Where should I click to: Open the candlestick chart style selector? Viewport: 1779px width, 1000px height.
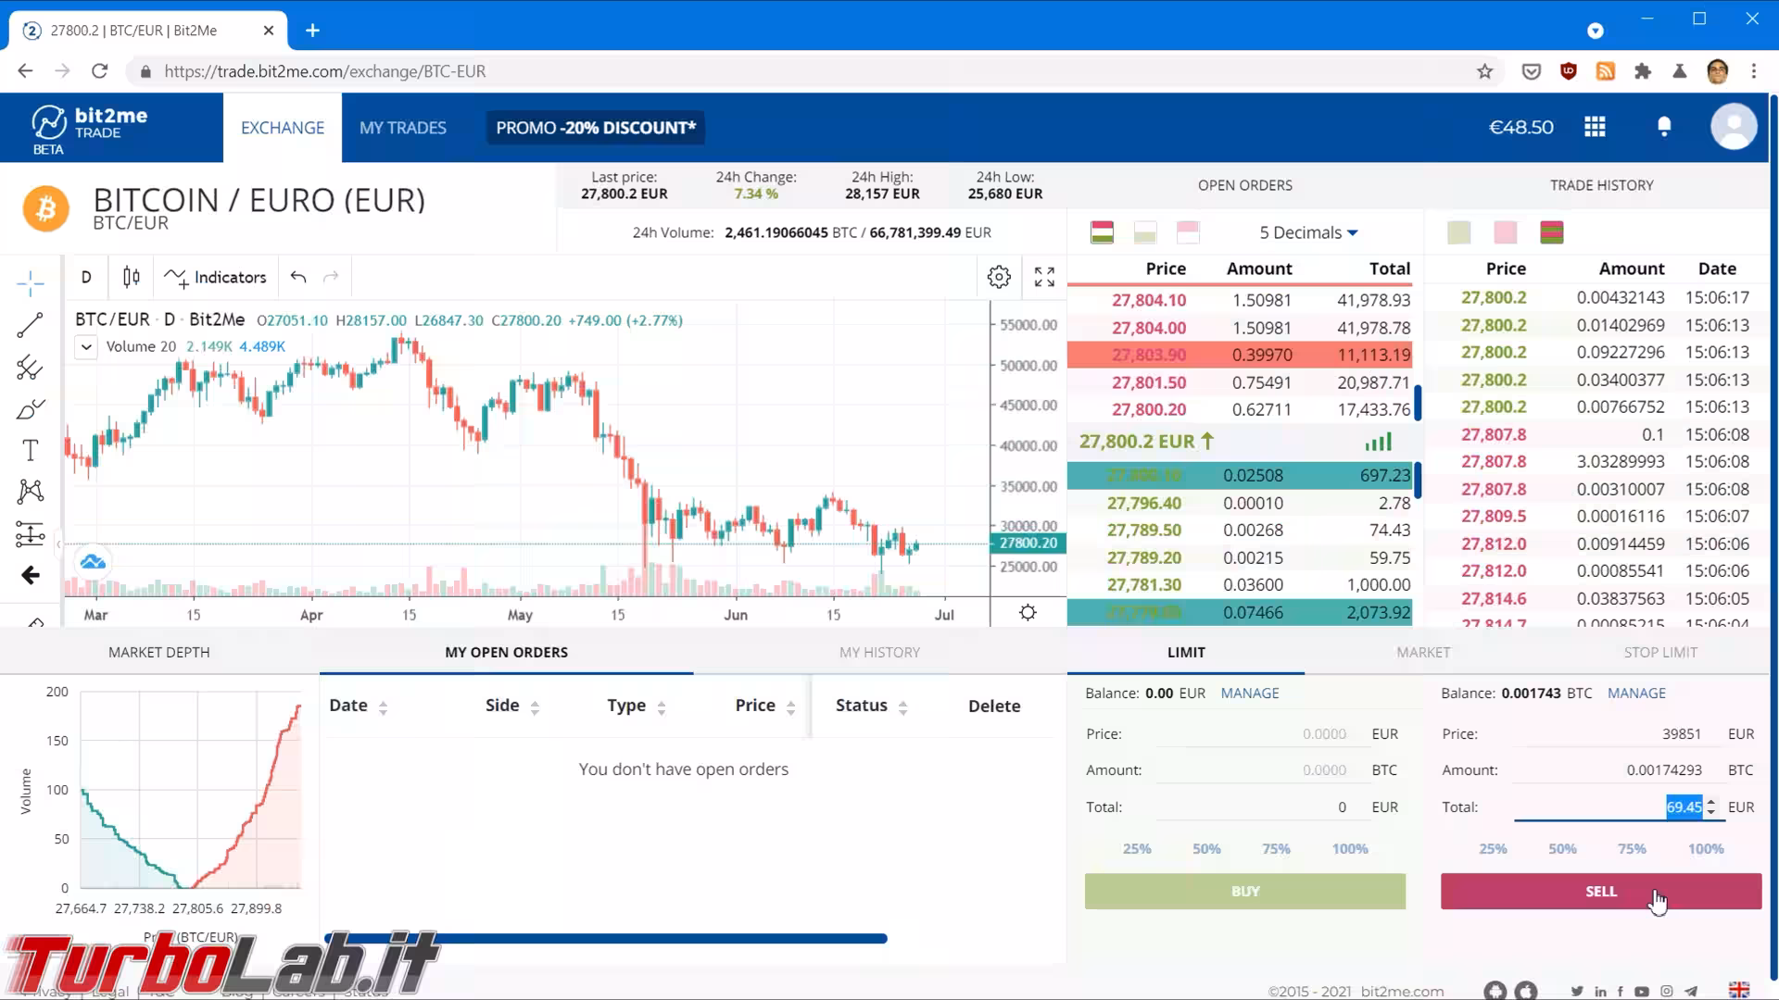[x=132, y=277]
